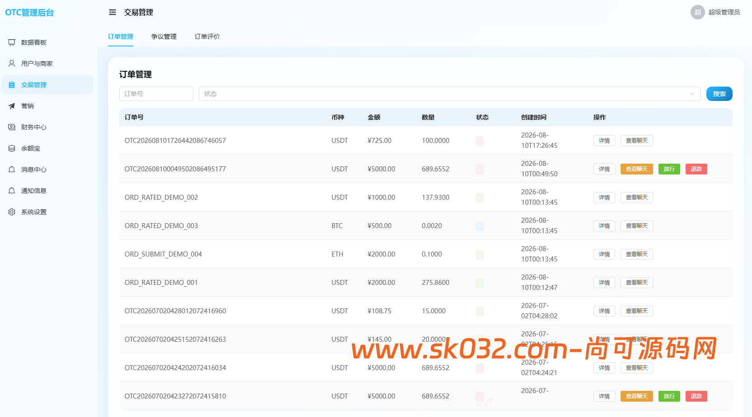
Task: Click orange 查看聊天 for order OTC2026081000495020​86495177
Action: point(636,169)
